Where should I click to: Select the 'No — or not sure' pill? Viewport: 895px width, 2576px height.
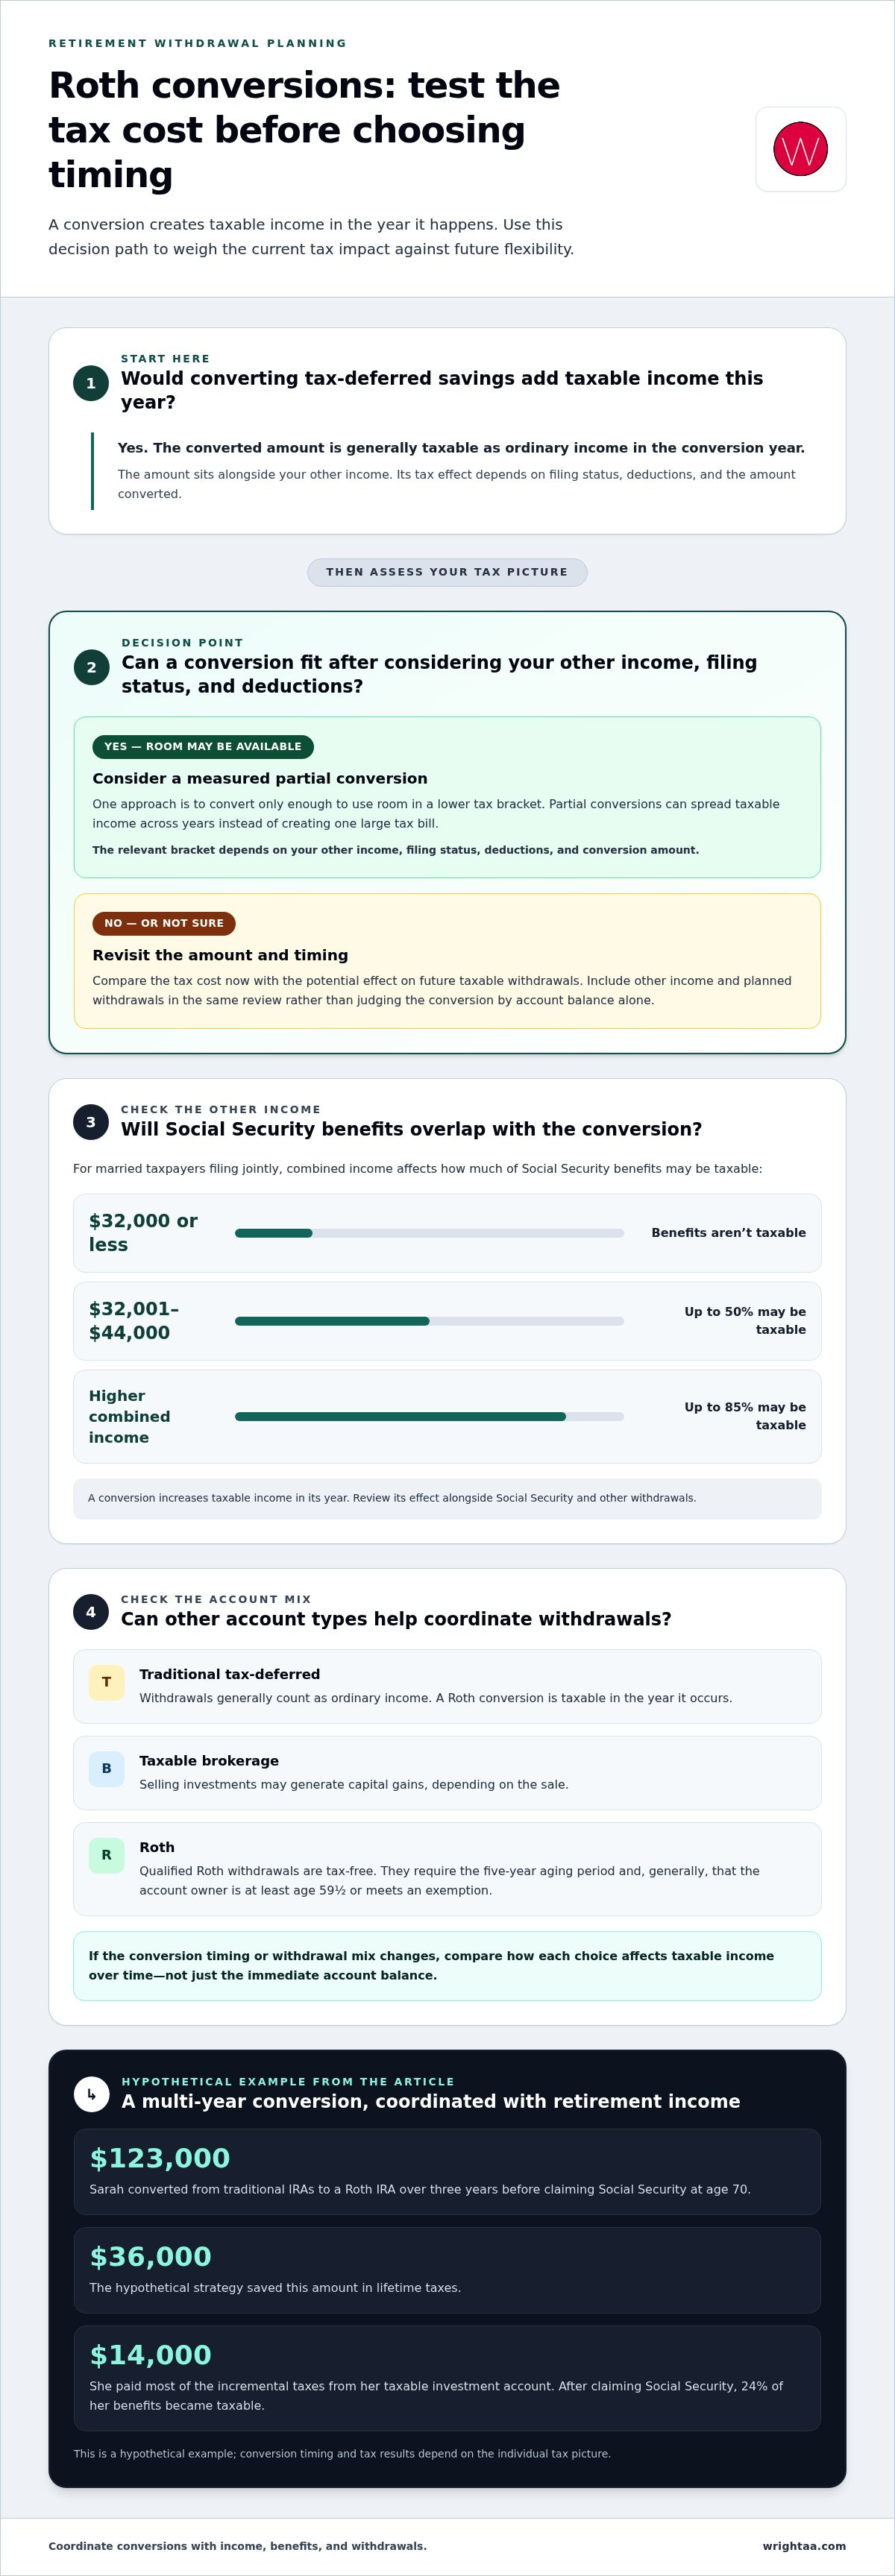coord(164,923)
